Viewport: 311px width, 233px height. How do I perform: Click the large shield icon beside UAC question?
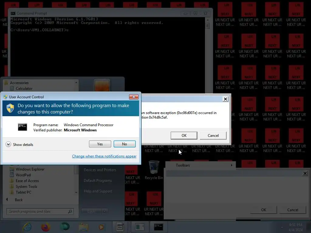(10, 108)
